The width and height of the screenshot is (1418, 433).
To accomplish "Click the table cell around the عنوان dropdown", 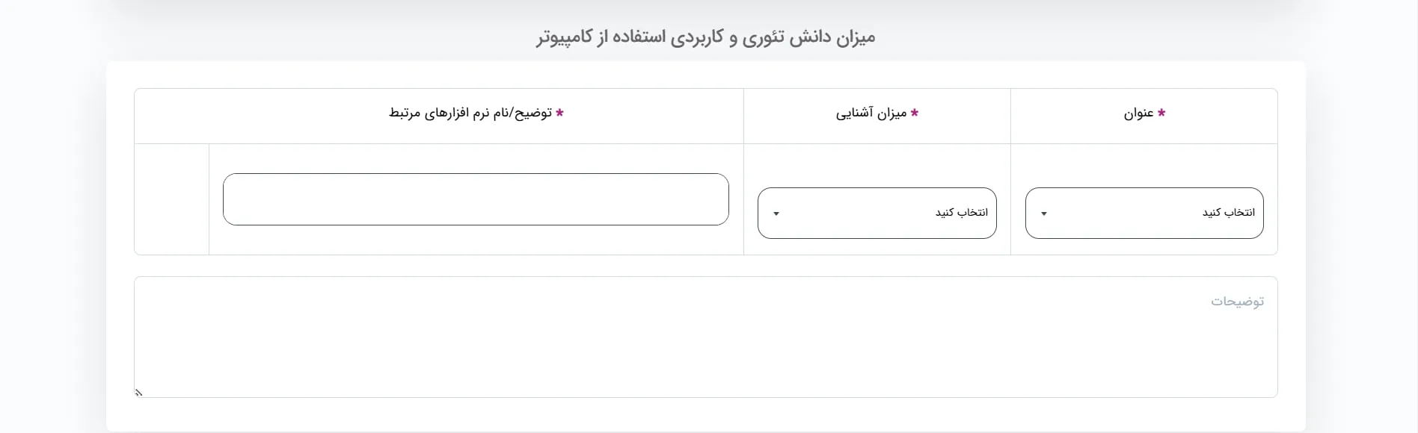I will 1144,166.
